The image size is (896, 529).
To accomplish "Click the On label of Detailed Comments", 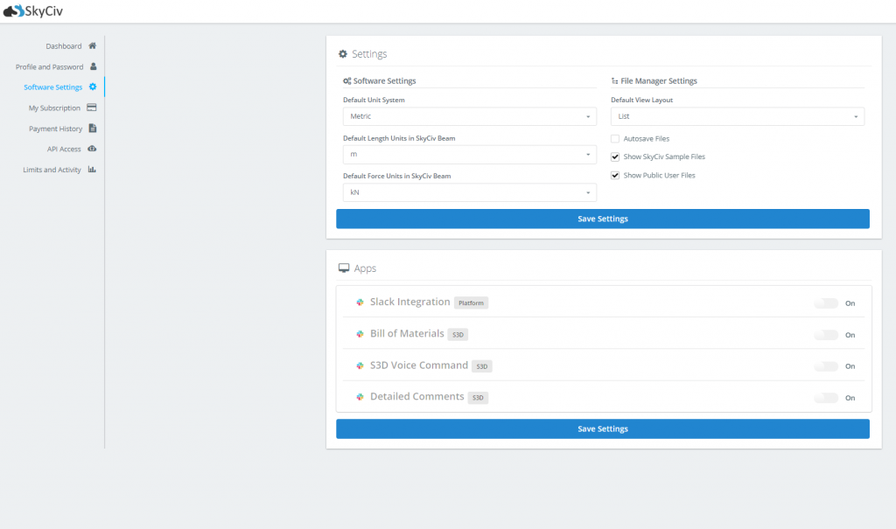I will [850, 398].
